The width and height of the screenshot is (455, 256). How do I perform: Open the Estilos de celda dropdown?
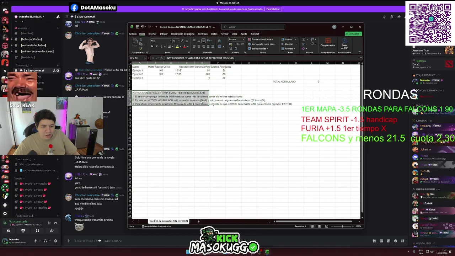pos(258,49)
